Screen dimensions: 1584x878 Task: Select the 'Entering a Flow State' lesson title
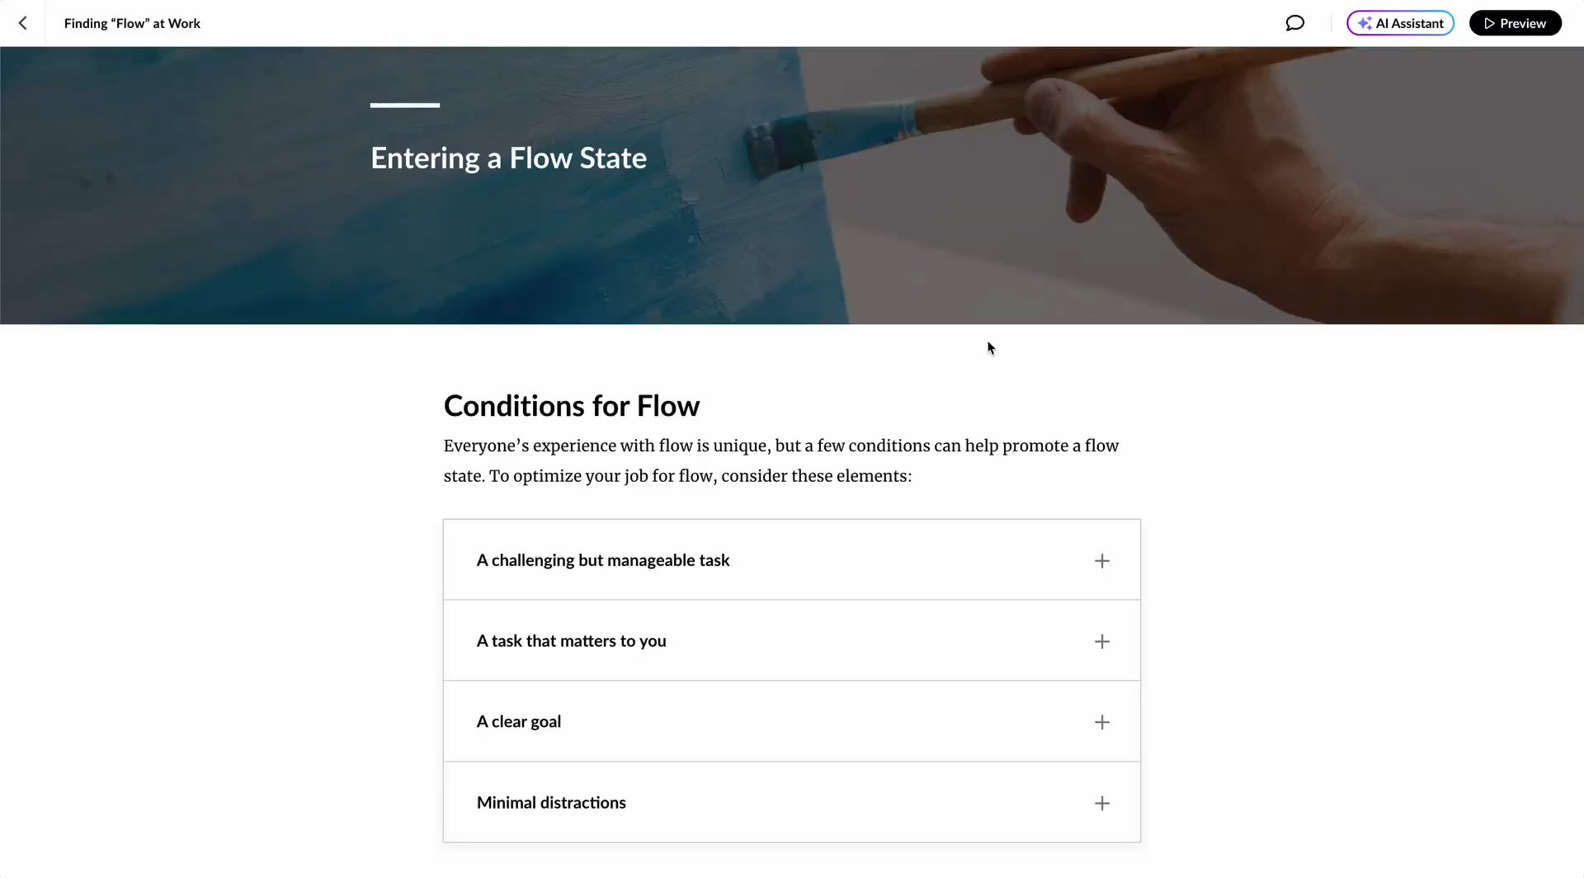(x=508, y=158)
